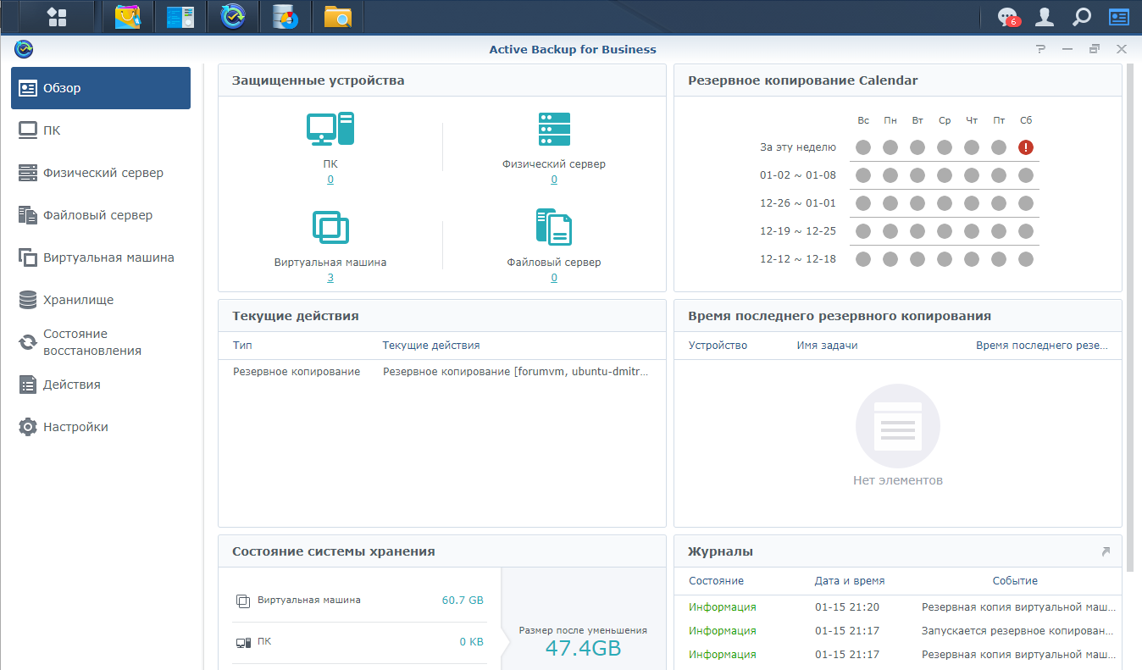Click Время последнего рез… column header

click(x=1041, y=346)
